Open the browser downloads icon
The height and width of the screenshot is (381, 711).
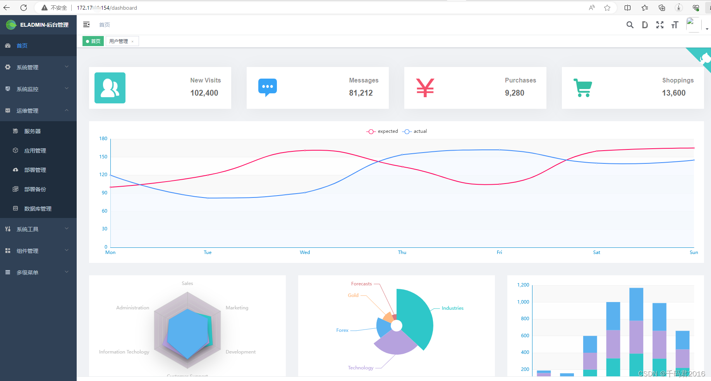[679, 8]
